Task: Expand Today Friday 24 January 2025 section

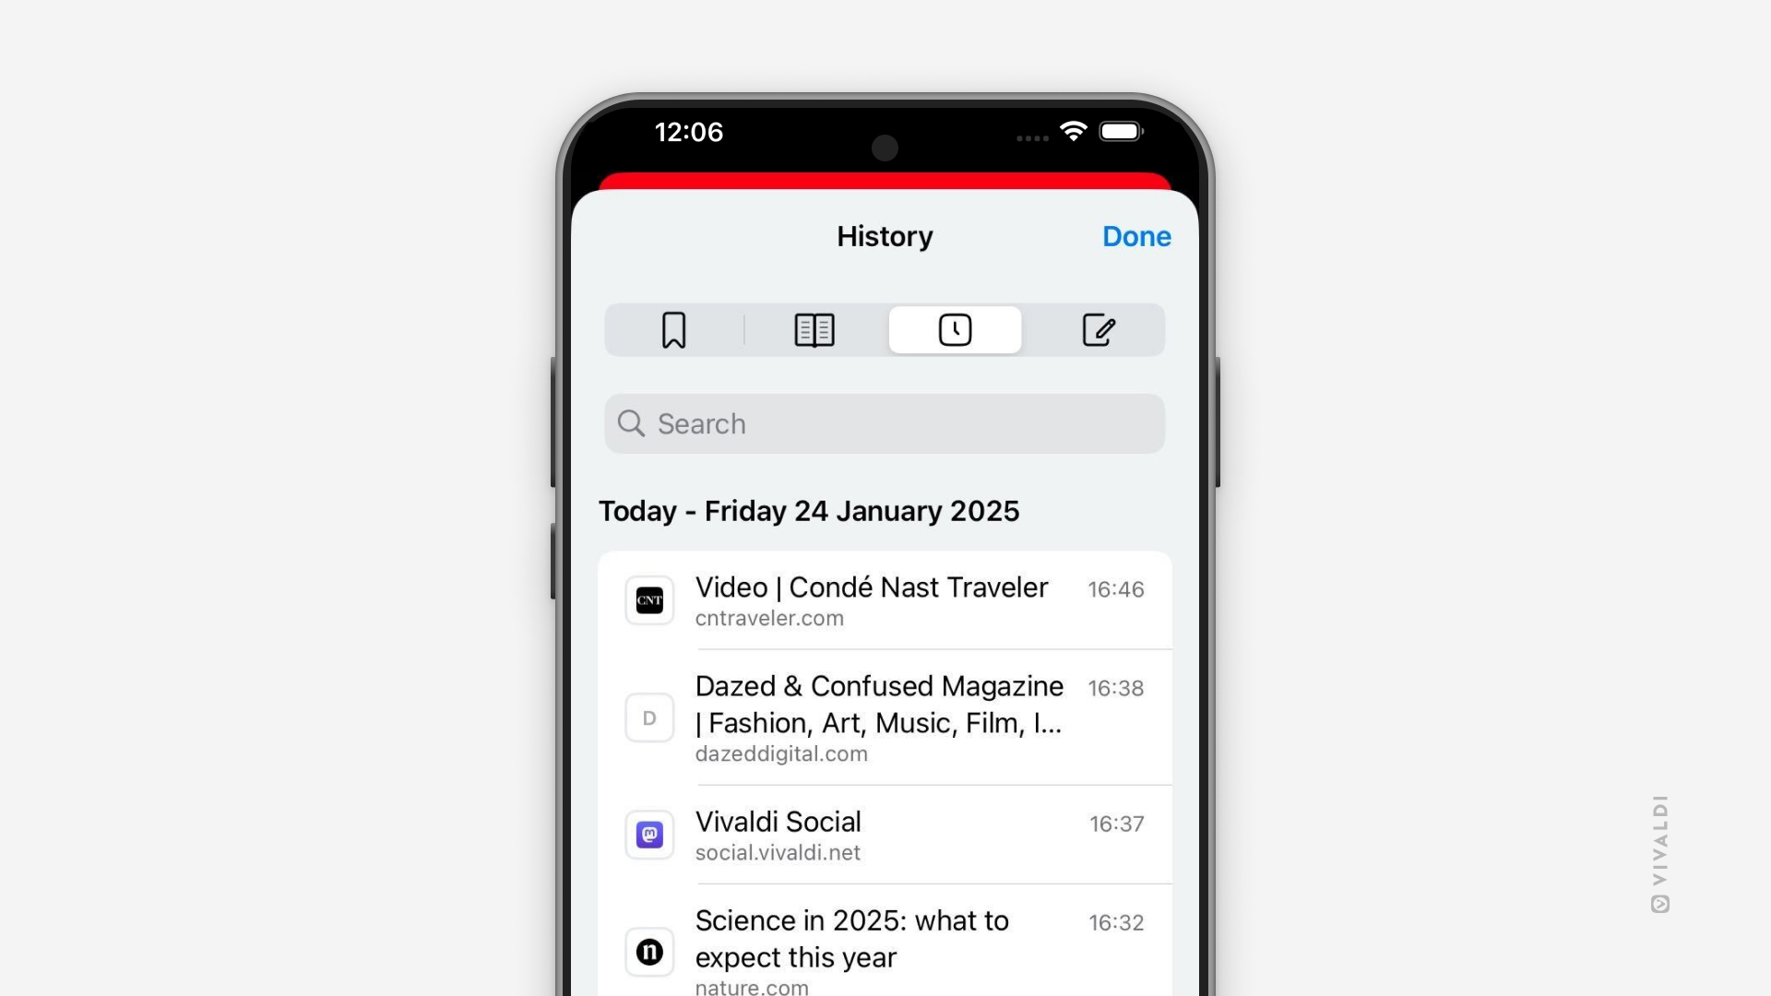Action: [x=809, y=510]
